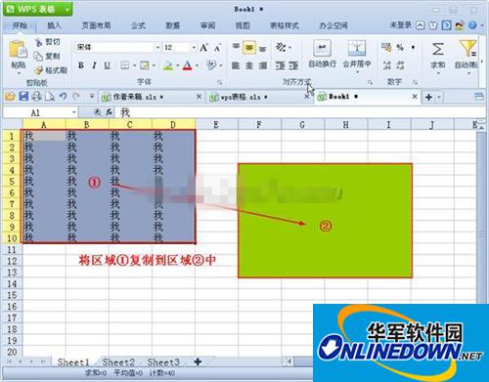Screen dimensions: 489x382
Task: Select row 15 header
Action: [x=12, y=295]
